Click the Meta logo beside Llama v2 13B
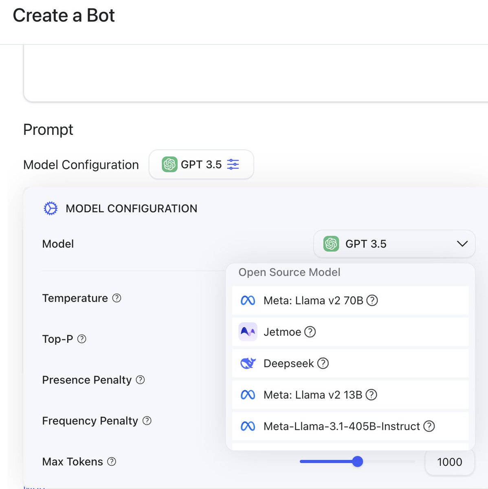The width and height of the screenshot is (488, 489). pos(248,394)
